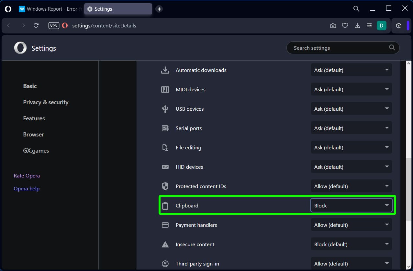Click the red Opera icon in address bar
Screen dimensions: 413x271
[65, 25]
